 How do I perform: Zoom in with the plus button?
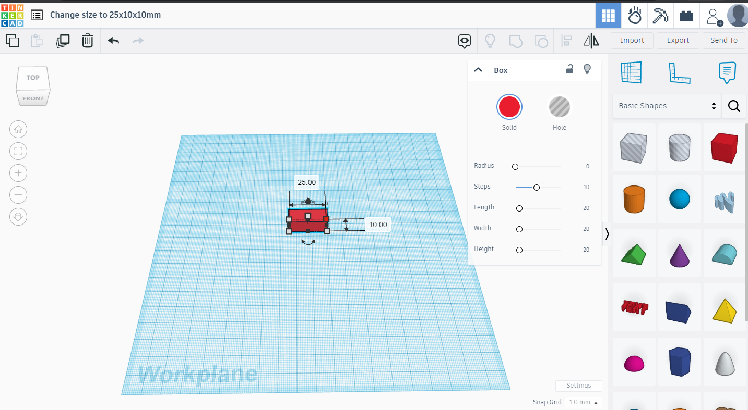point(18,173)
